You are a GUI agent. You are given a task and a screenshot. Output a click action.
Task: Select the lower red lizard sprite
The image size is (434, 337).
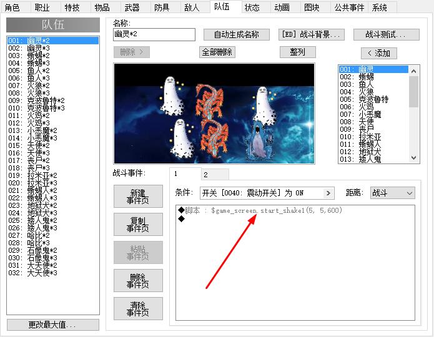[215, 139]
